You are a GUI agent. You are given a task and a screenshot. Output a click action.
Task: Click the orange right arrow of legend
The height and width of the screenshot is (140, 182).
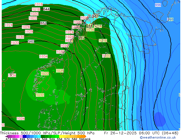86,136
